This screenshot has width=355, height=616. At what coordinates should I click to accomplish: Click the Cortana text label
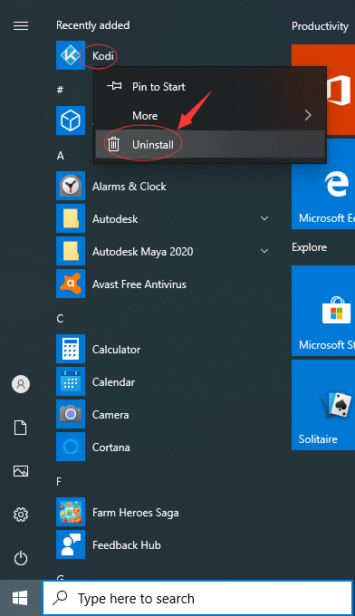[110, 448]
